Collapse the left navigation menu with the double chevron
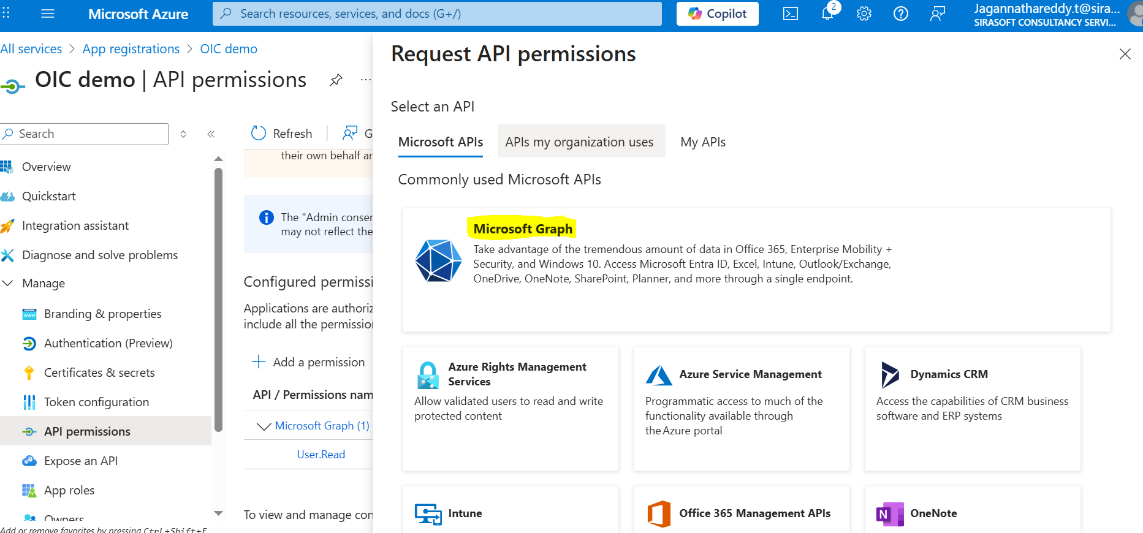Screen dimensions: 1143x533 coord(211,134)
